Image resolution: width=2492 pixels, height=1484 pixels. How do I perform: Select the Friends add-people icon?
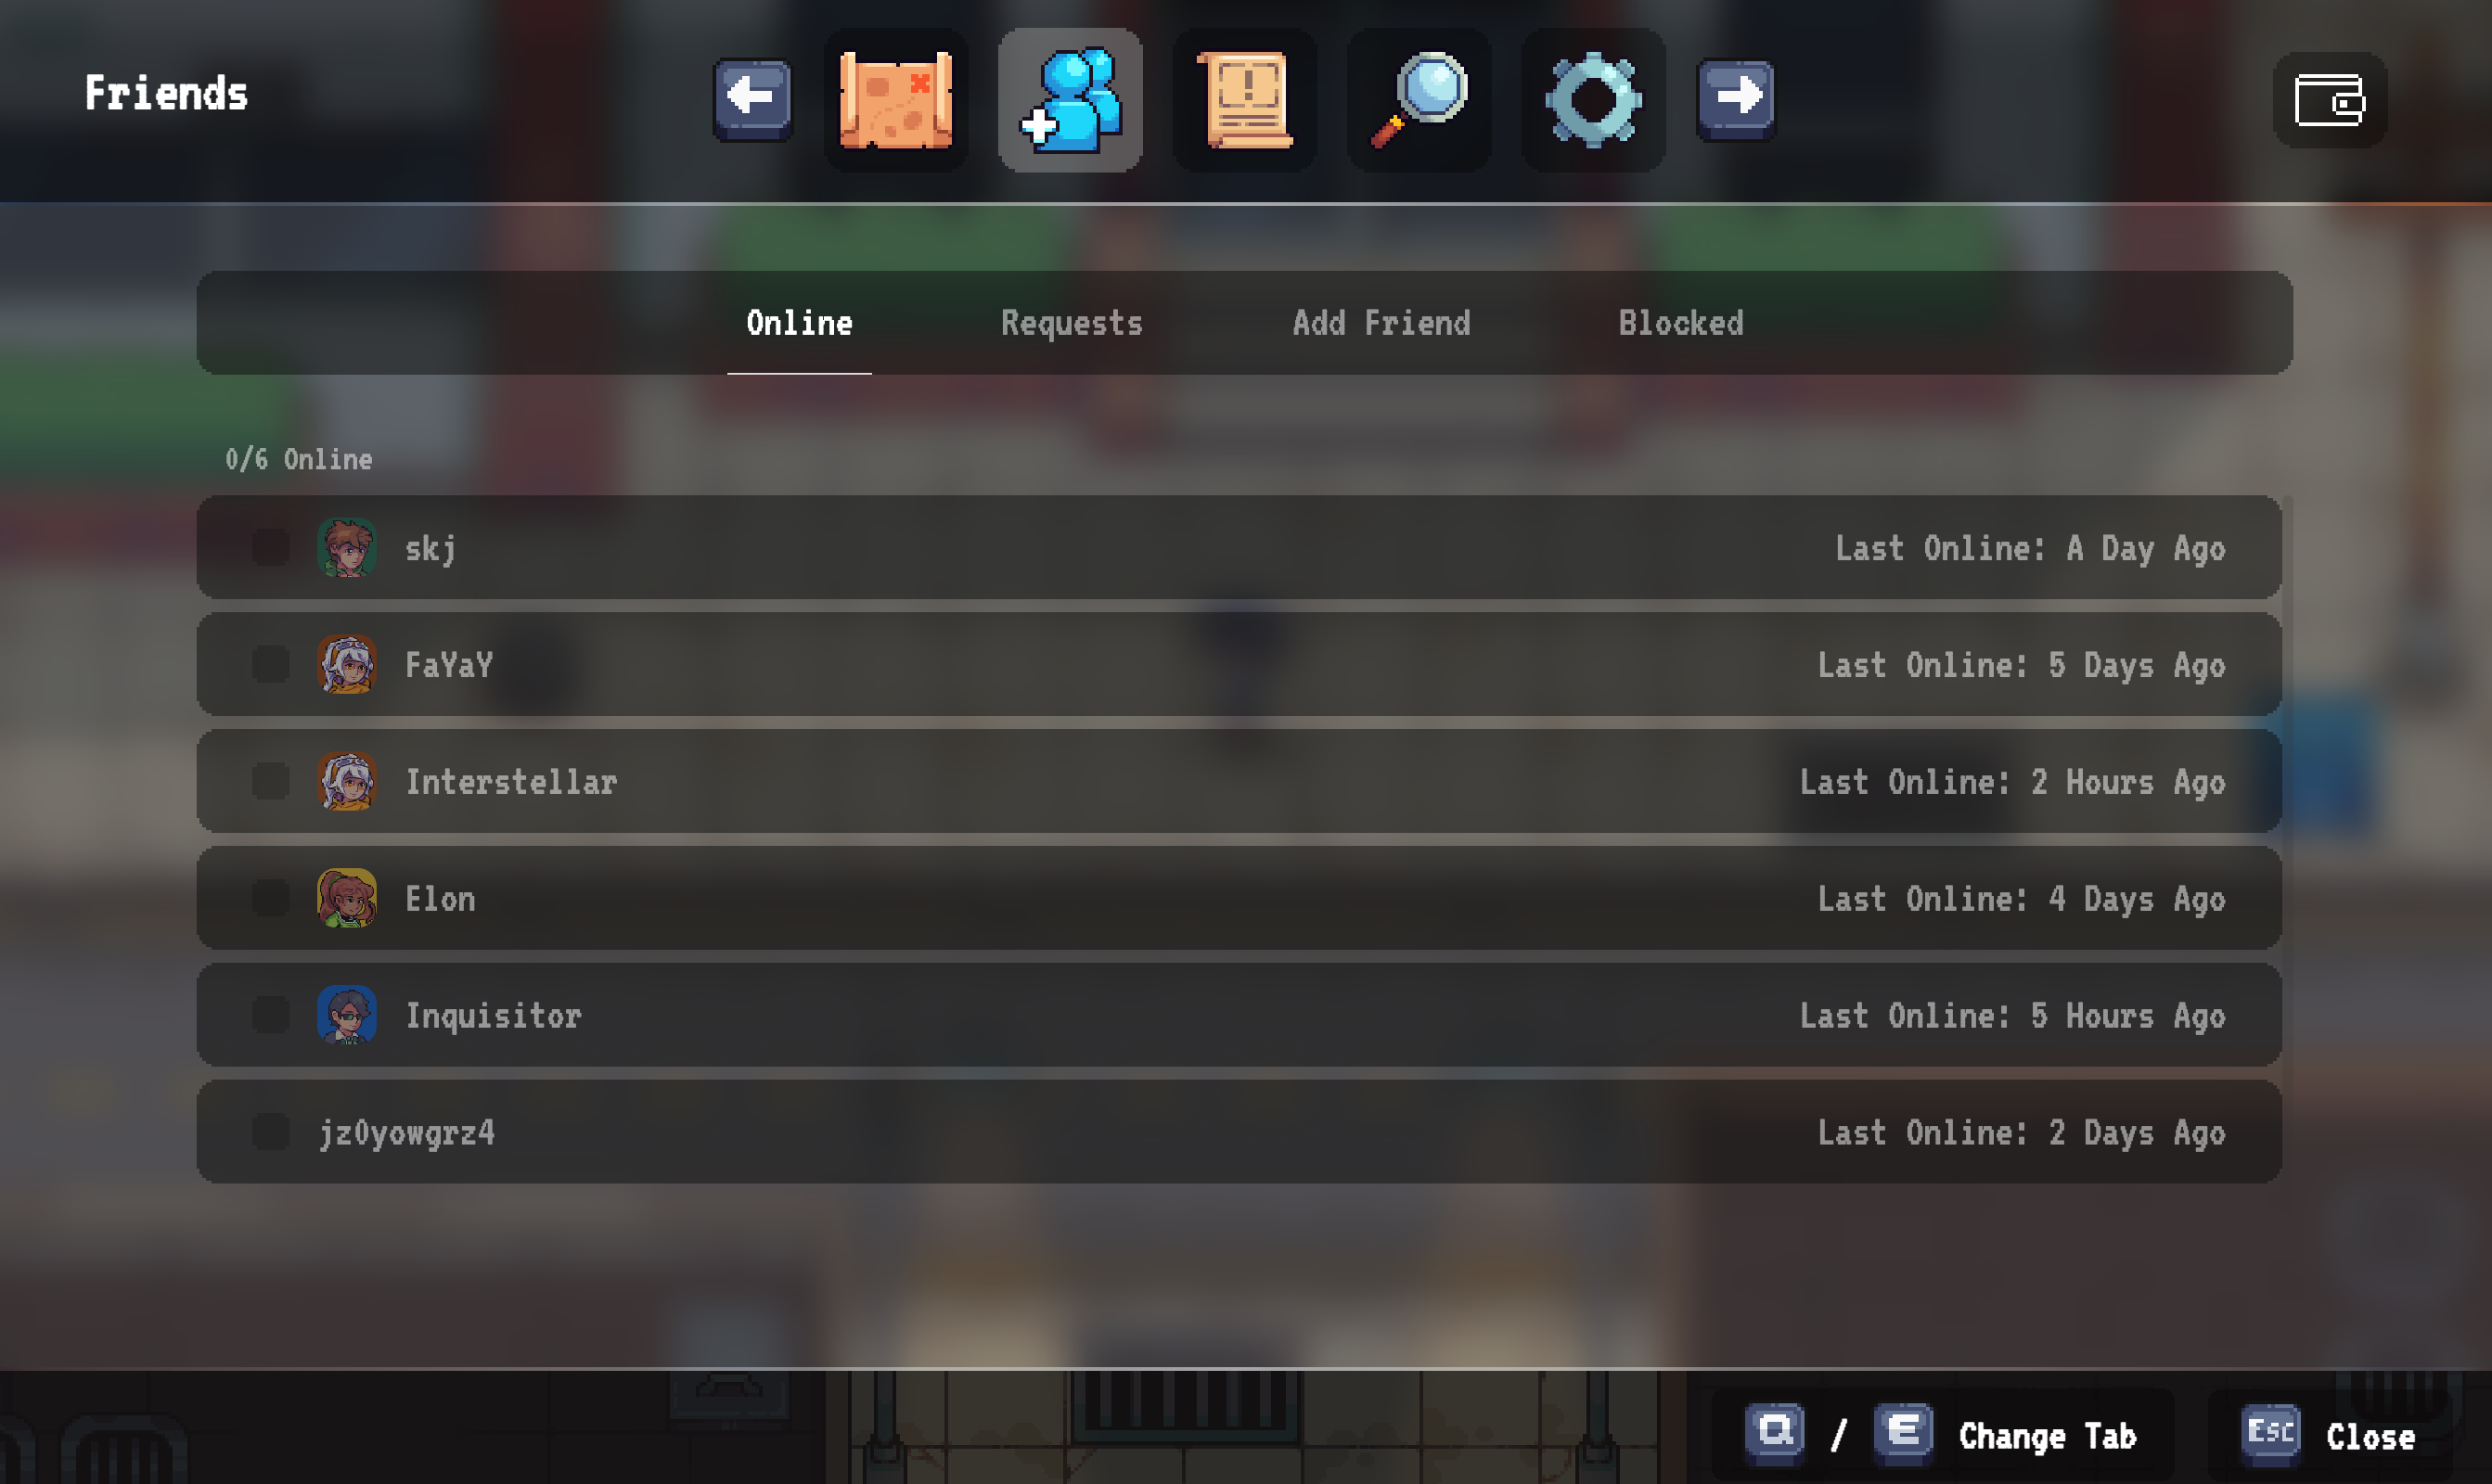pyautogui.click(x=1070, y=100)
